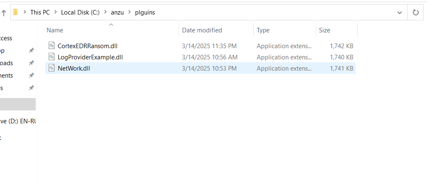Click the pin icon next to Downloads
This screenshot has height=186, width=427.
pos(31,63)
